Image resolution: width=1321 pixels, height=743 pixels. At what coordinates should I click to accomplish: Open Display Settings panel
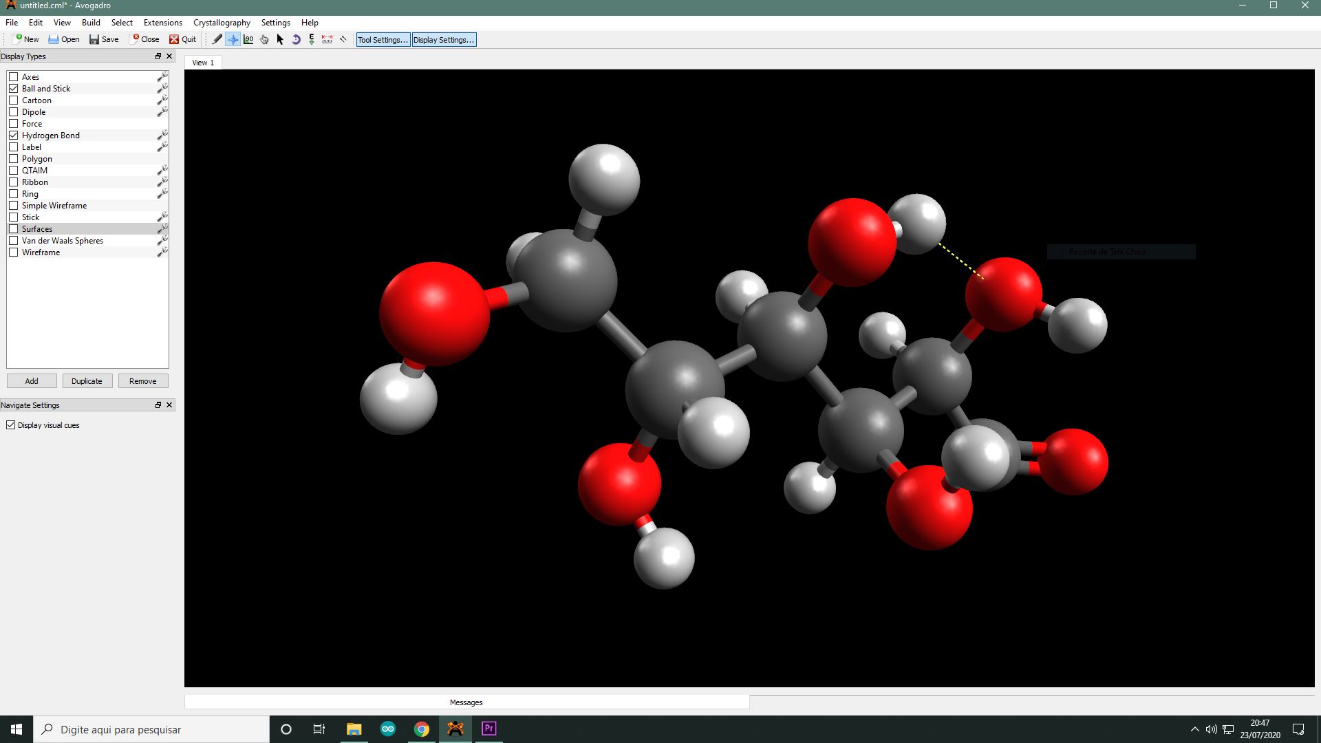(x=444, y=39)
